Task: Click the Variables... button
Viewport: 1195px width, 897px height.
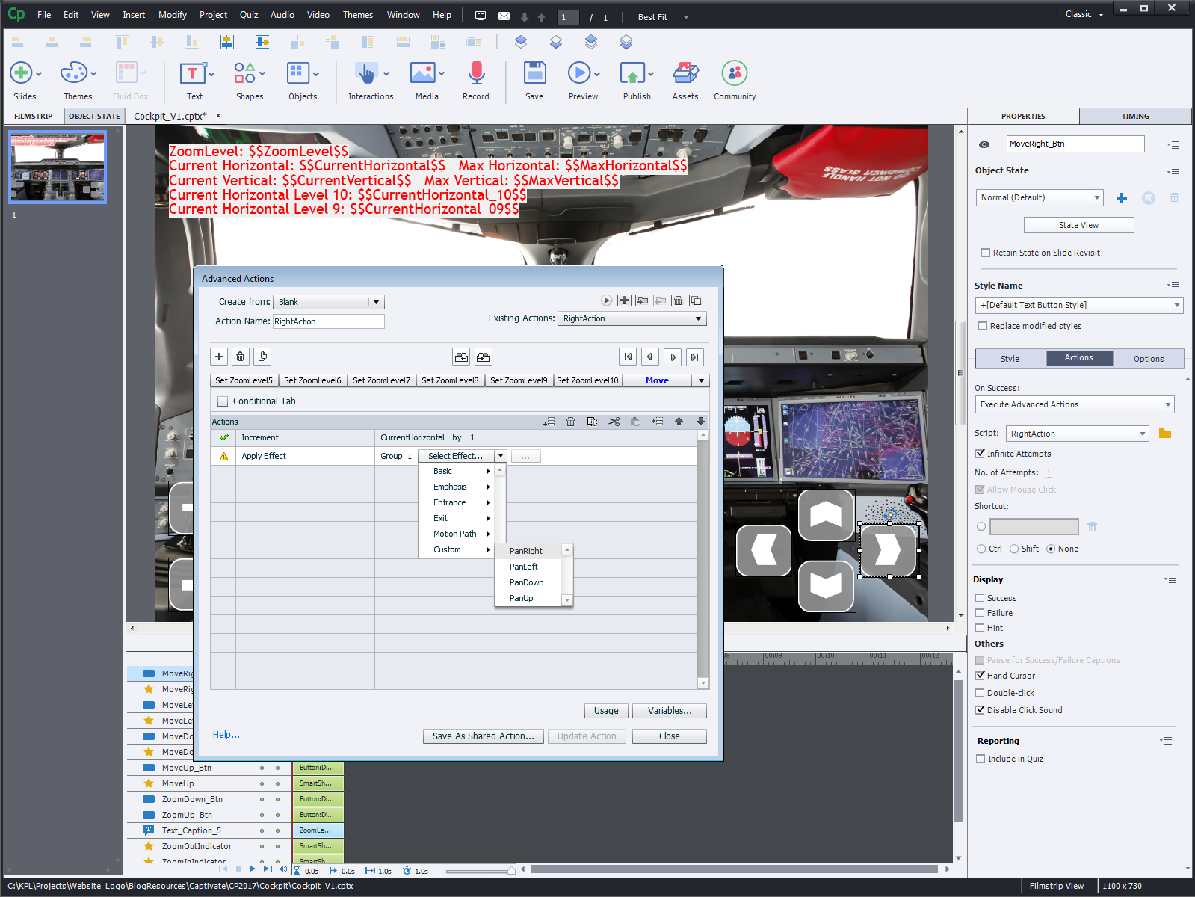Action: tap(669, 711)
